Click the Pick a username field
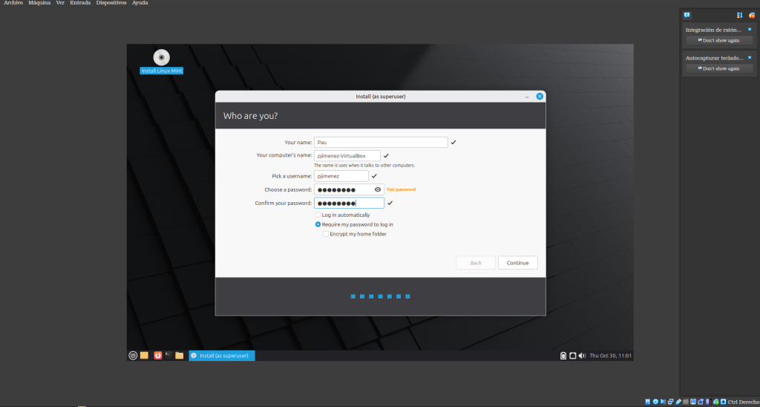Image resolution: width=760 pixels, height=407 pixels. (341, 176)
